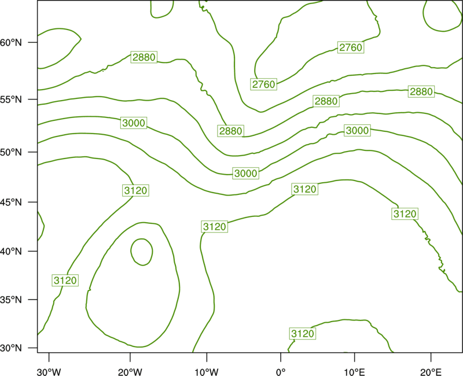
Task: Select the 20°W longitude axis label
Action: pyautogui.click(x=130, y=372)
